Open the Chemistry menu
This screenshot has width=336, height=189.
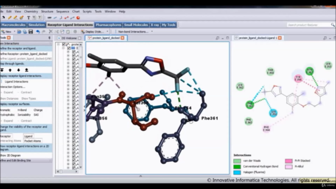31,12
